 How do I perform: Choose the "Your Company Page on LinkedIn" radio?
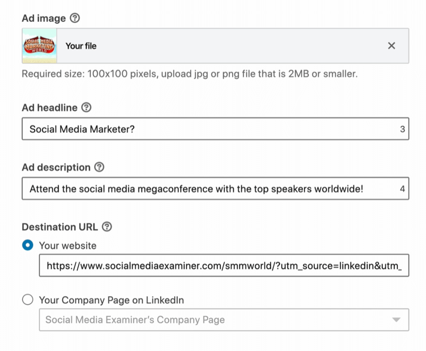pos(28,300)
